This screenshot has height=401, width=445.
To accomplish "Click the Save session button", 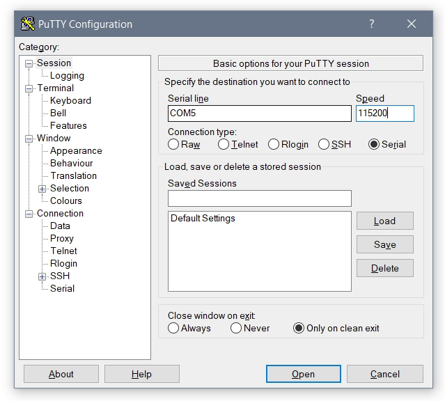I will tap(384, 244).
